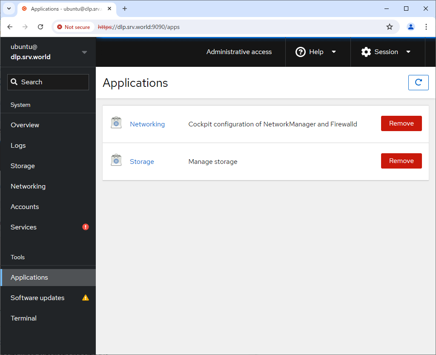Click the Help question mark icon
The height and width of the screenshot is (355, 436).
click(300, 52)
